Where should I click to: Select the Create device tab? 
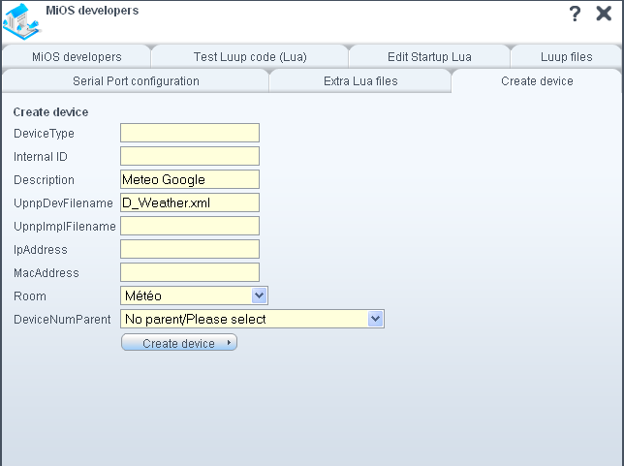pyautogui.click(x=537, y=81)
